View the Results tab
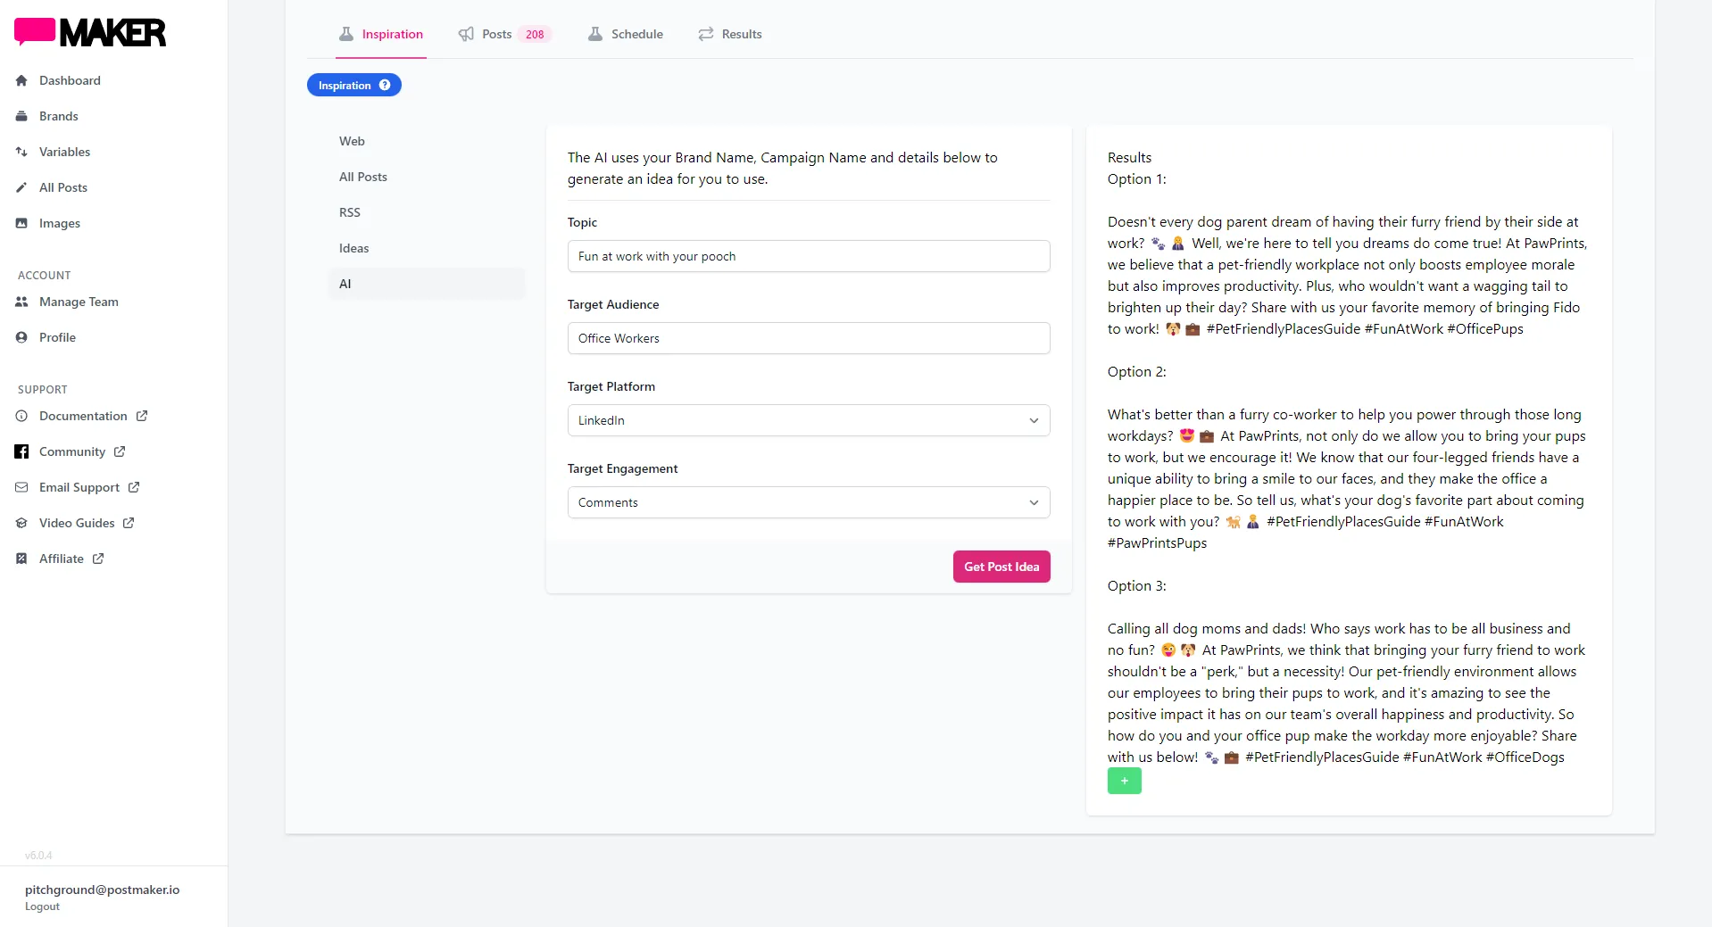Screen dimensions: 1712x927 730,34
